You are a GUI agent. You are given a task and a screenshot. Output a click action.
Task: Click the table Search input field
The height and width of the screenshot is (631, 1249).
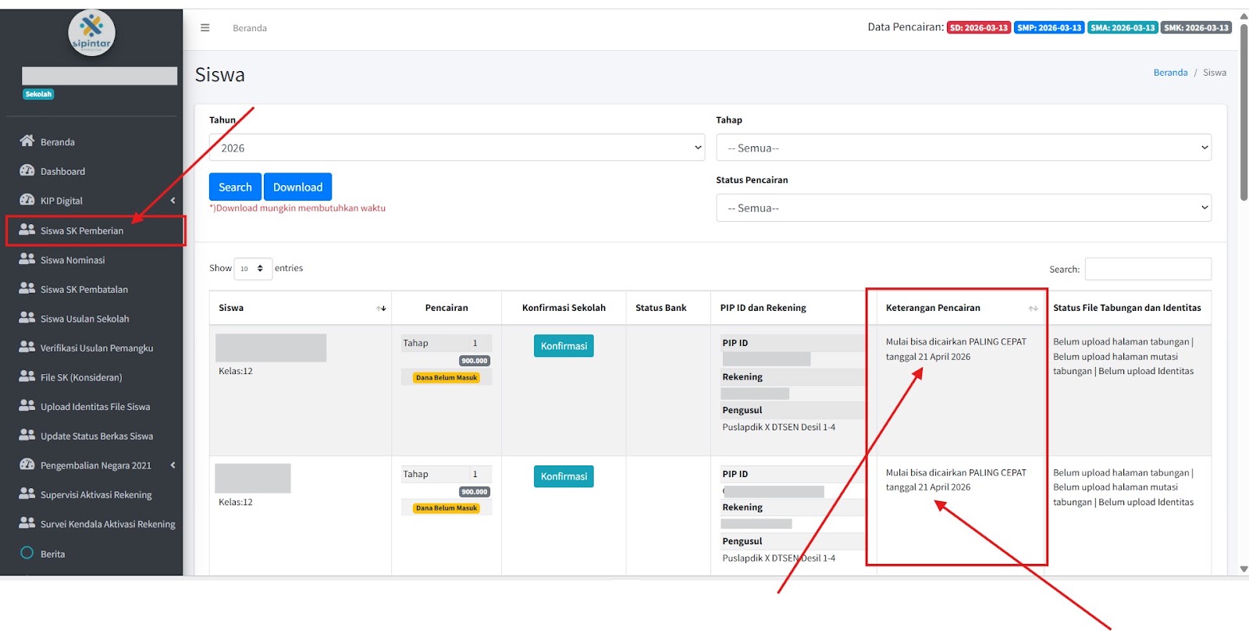coord(1148,269)
